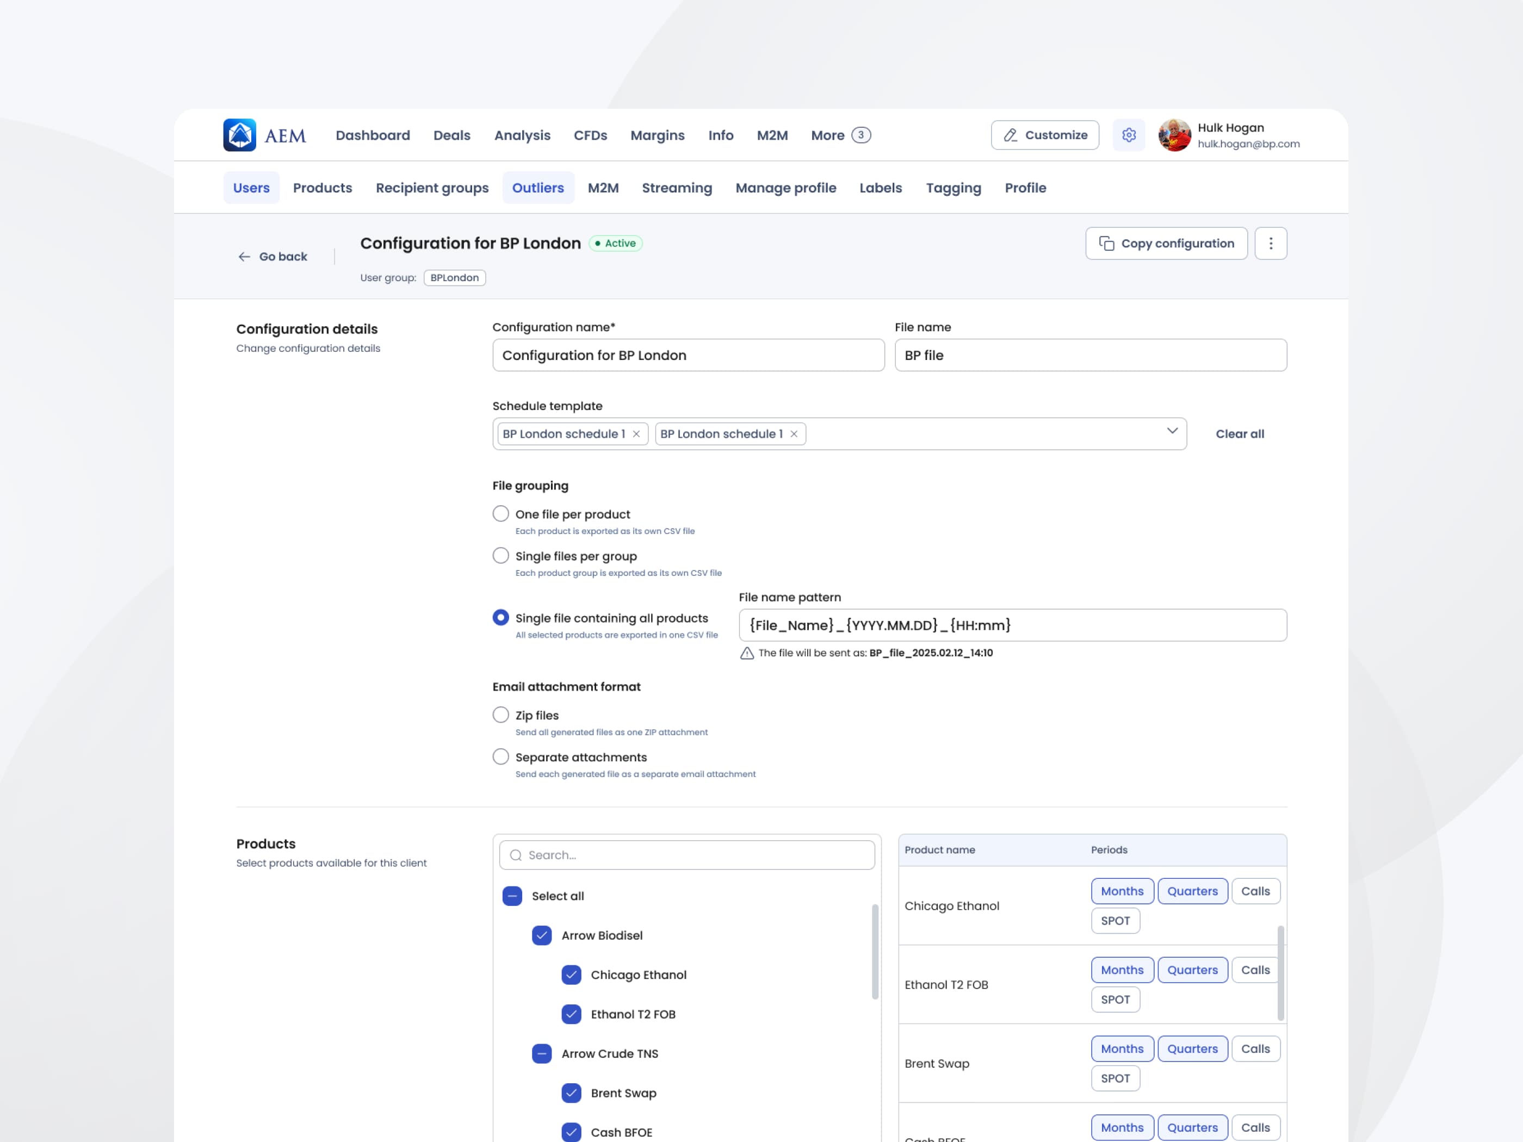
Task: Uncheck the Ethanol T2 FOB checkbox
Action: click(572, 1014)
